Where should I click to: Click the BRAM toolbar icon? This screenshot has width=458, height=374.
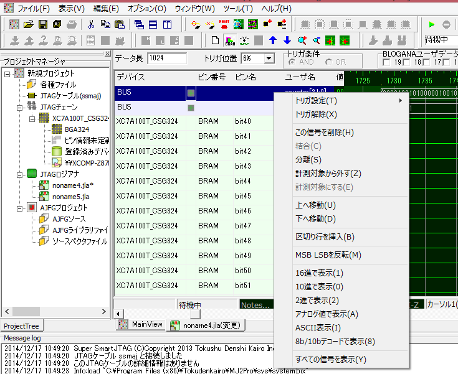230,40
